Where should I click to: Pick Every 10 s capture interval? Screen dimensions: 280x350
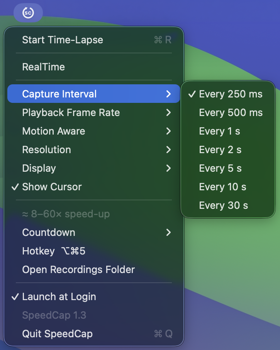[x=228, y=187]
